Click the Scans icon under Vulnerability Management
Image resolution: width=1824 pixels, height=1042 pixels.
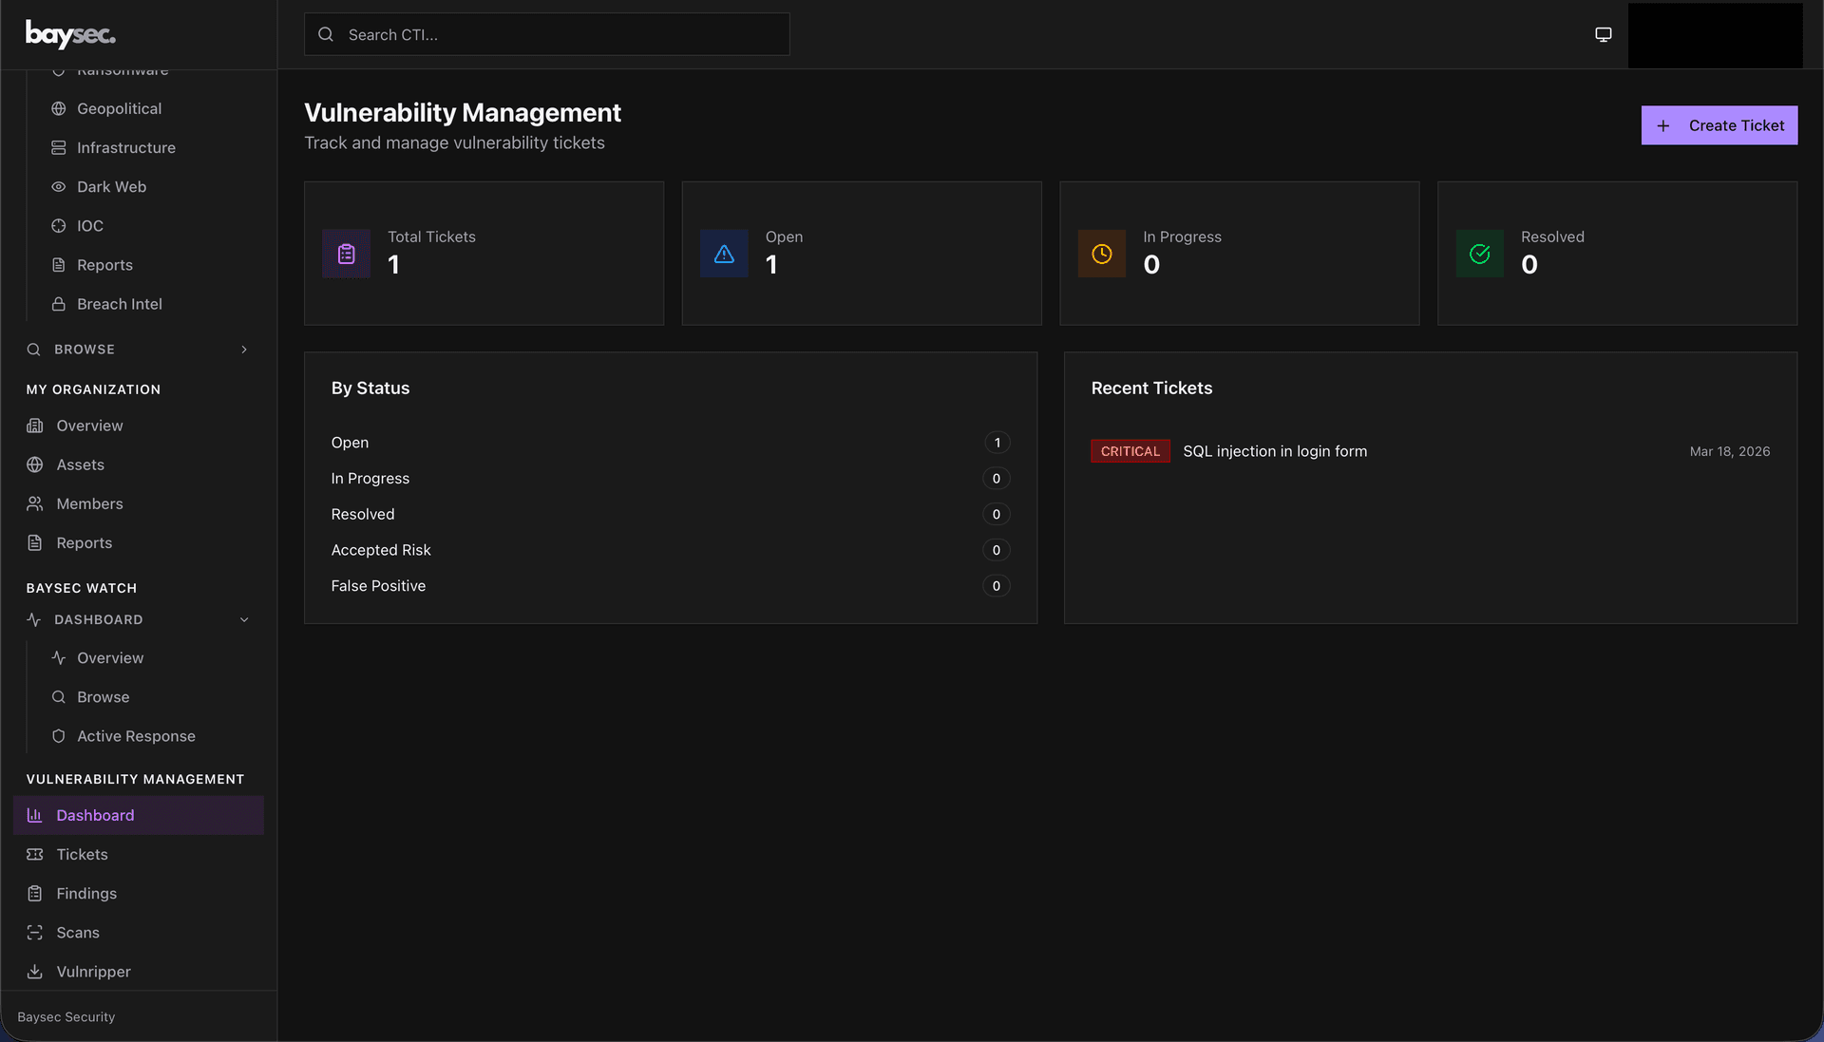tap(34, 932)
